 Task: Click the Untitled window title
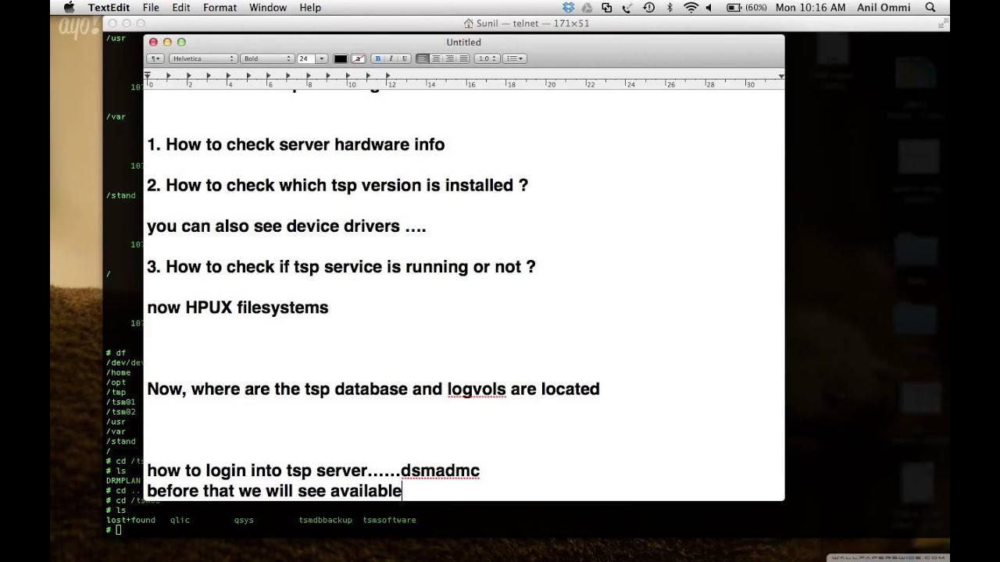pyautogui.click(x=464, y=42)
